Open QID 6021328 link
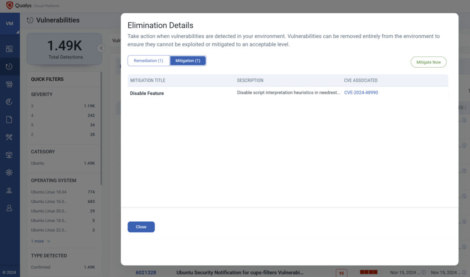Viewport: 470px width, 277px height. [146, 273]
